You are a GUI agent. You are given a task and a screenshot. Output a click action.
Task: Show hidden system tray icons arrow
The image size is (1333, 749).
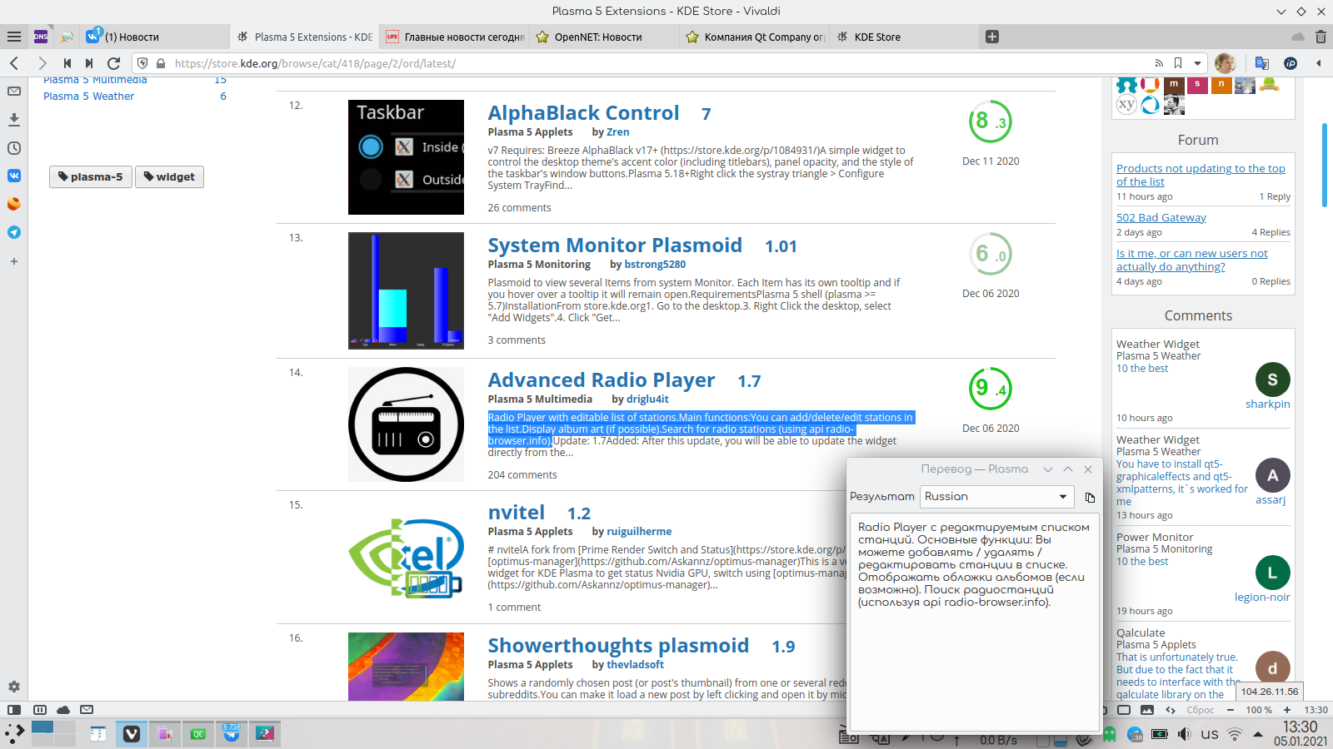(x=1258, y=734)
